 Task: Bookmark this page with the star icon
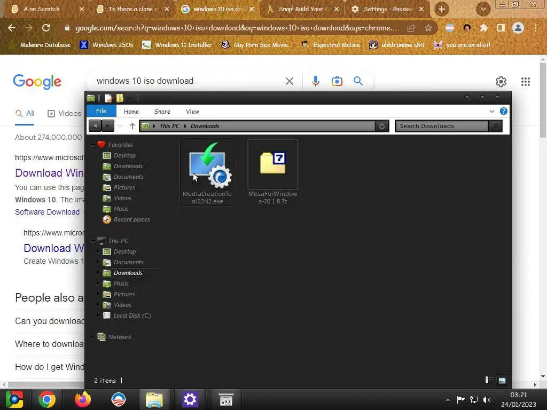click(428, 28)
